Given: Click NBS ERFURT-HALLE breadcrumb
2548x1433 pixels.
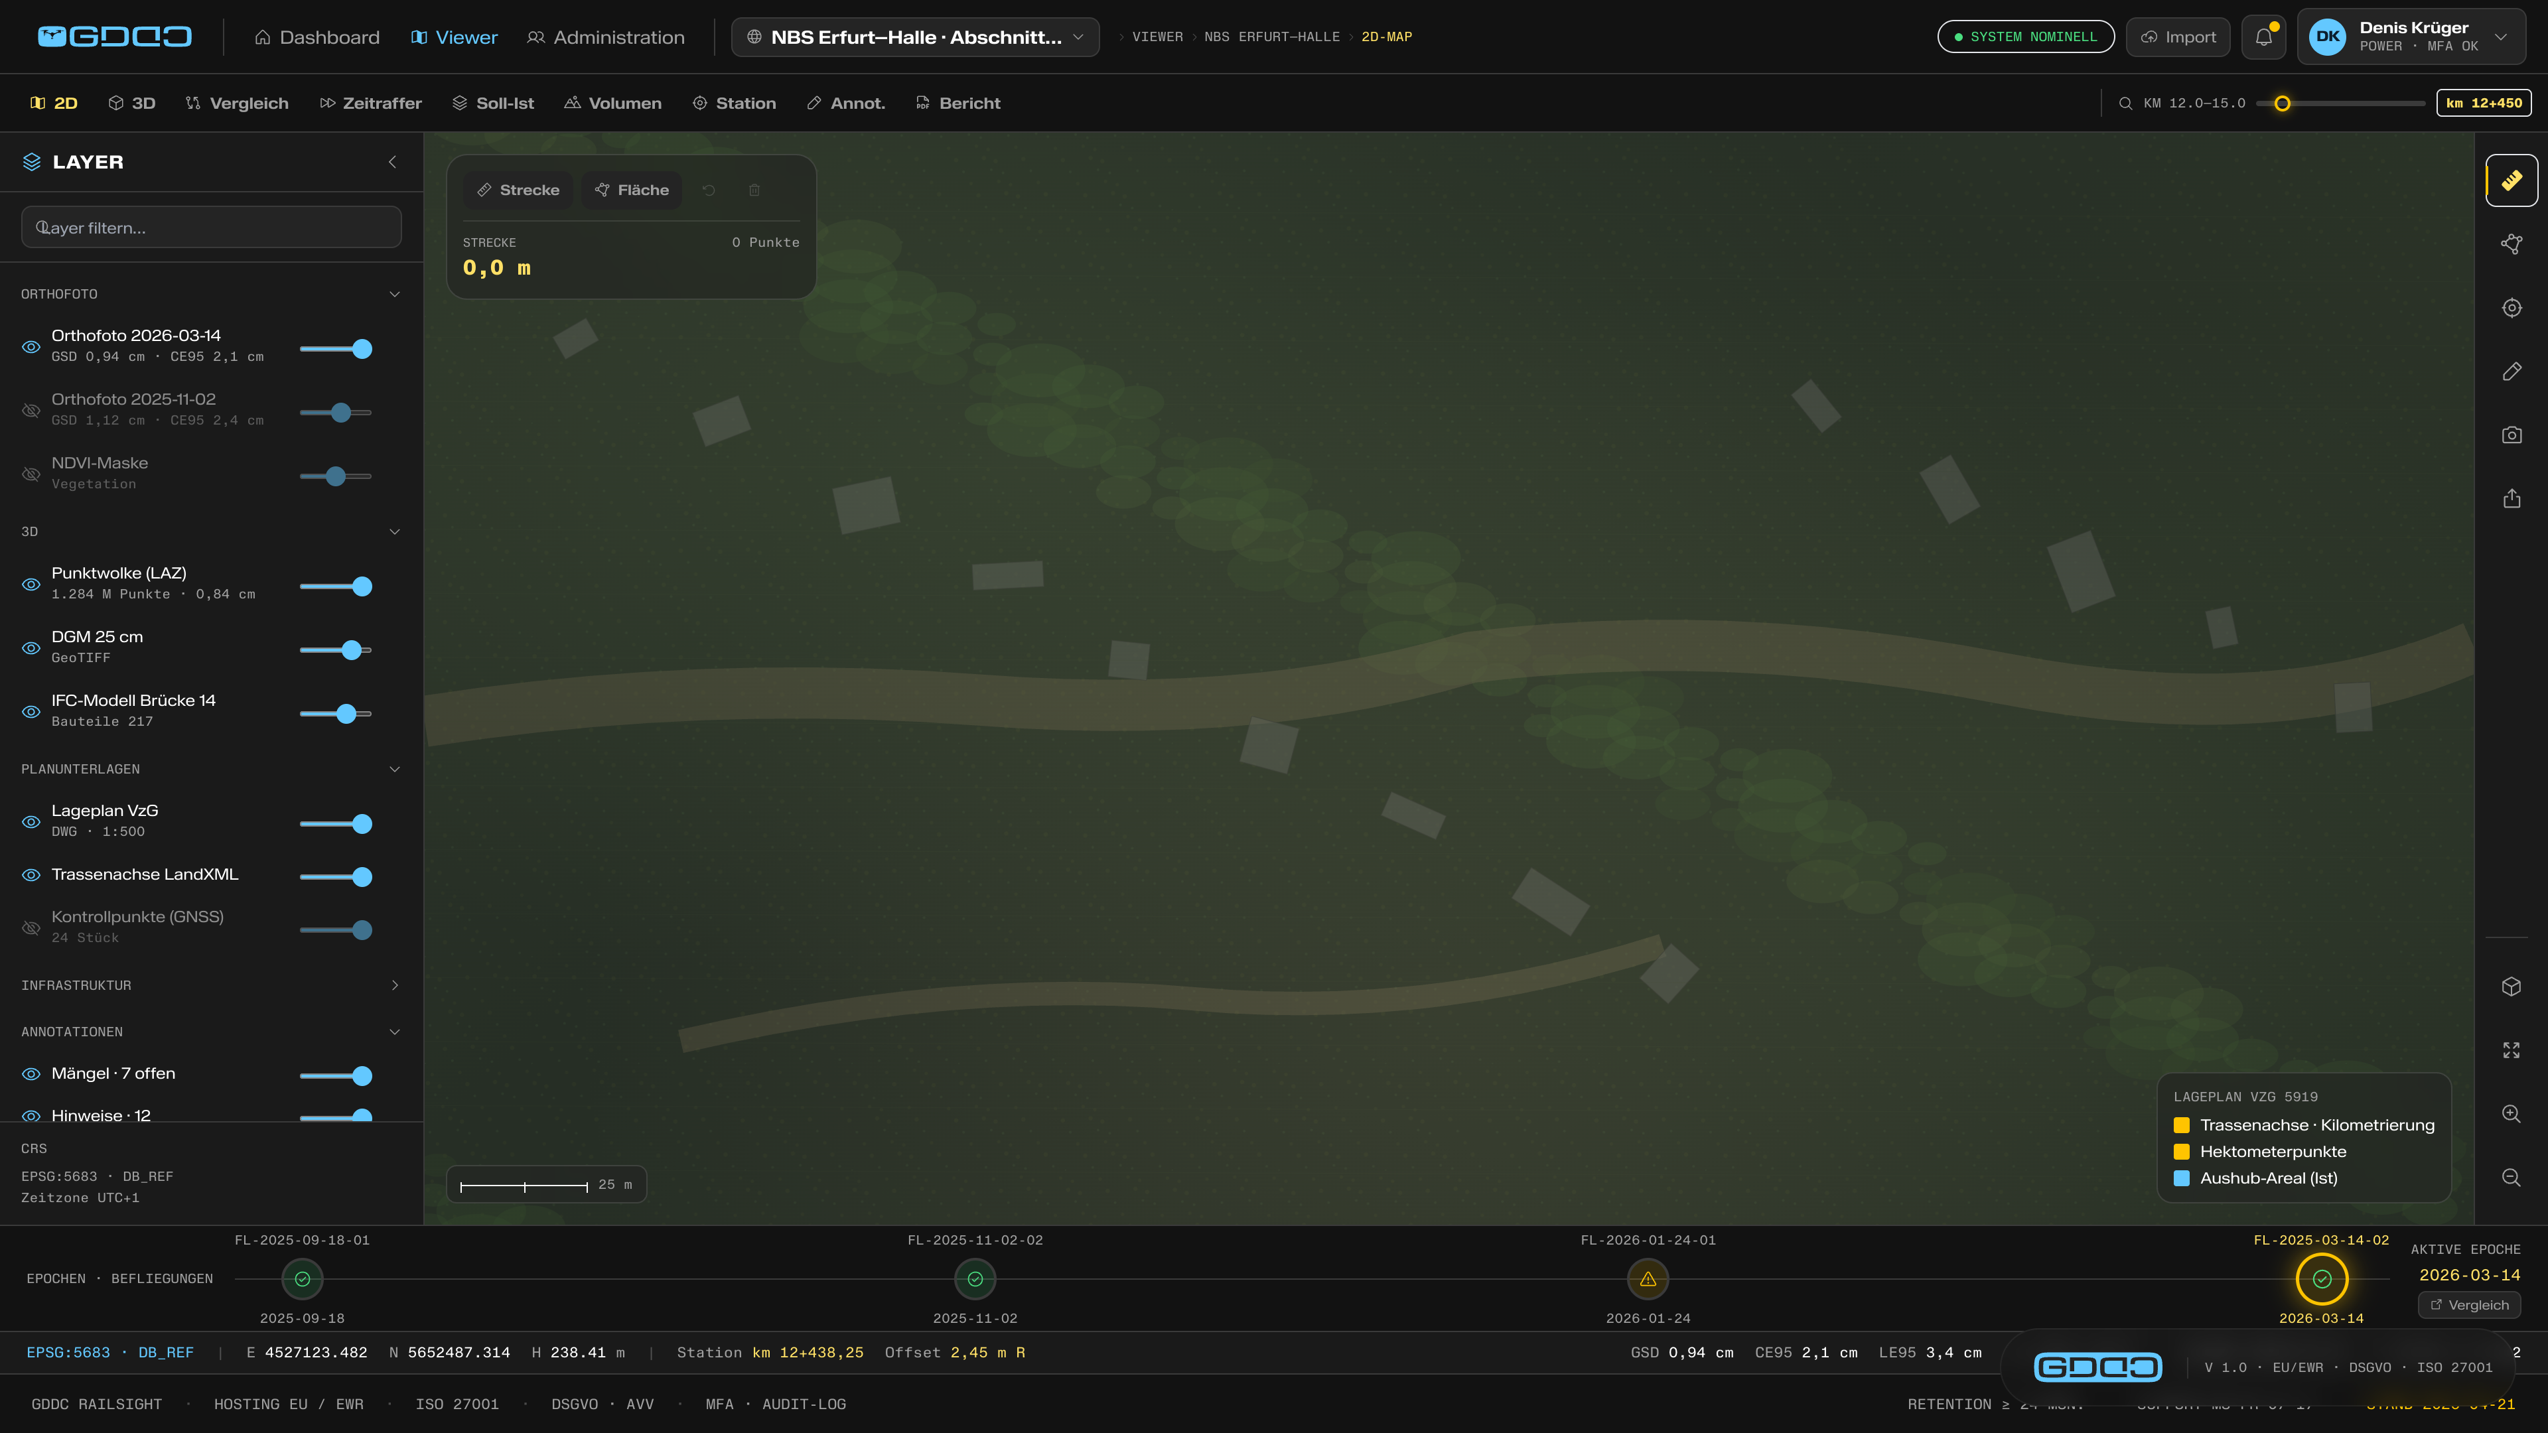Looking at the screenshot, I should click(1272, 36).
